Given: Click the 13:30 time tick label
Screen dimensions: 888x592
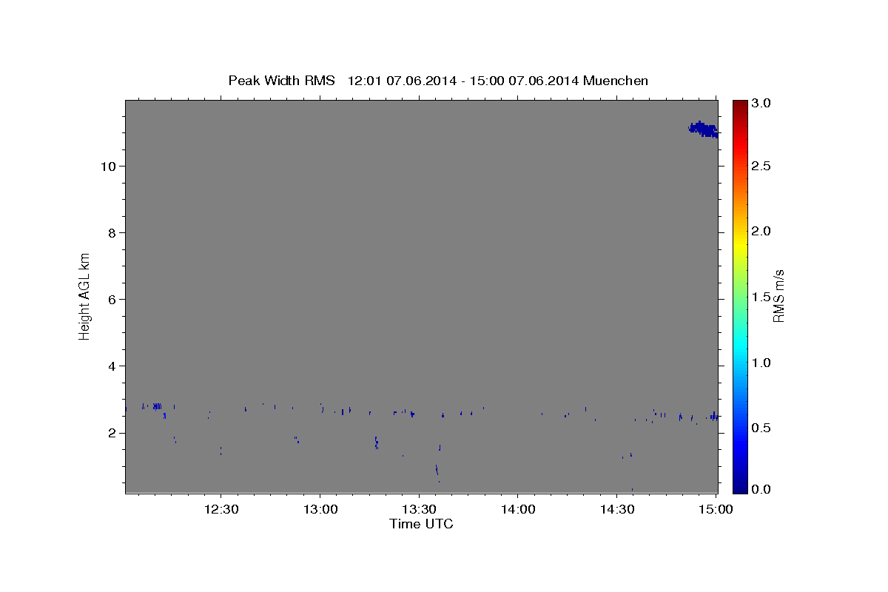Looking at the screenshot, I should pos(419,509).
